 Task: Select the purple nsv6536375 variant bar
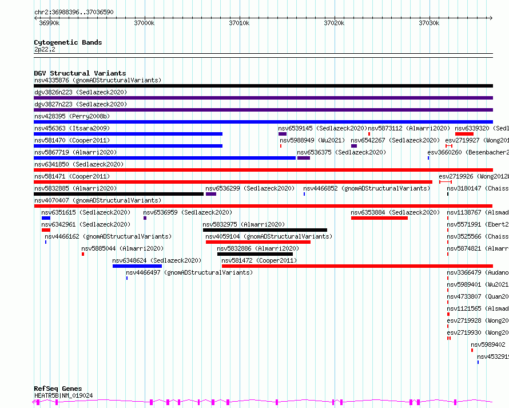click(304, 158)
